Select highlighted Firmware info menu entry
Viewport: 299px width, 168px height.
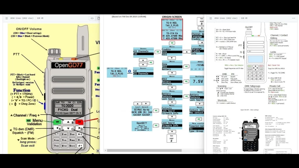172,125
